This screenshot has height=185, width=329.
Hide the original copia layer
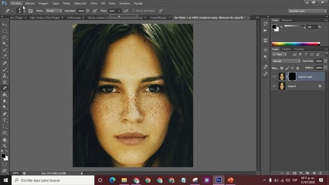click(274, 77)
